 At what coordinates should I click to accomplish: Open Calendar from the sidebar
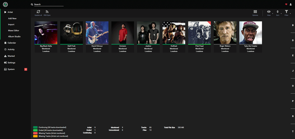(x=12, y=43)
